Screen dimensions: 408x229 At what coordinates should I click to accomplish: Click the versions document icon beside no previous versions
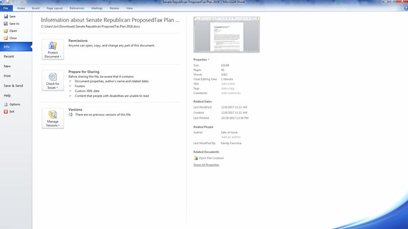pos(71,115)
